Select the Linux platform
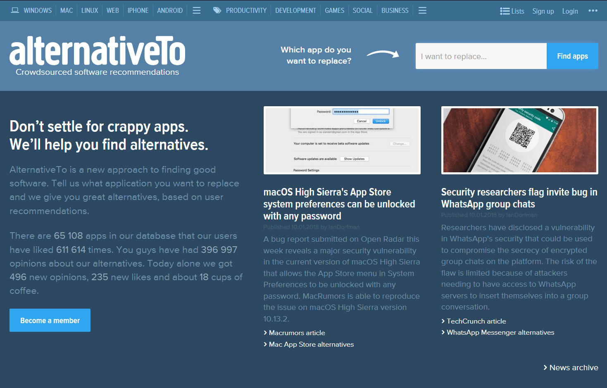607x388 pixels. coord(90,10)
